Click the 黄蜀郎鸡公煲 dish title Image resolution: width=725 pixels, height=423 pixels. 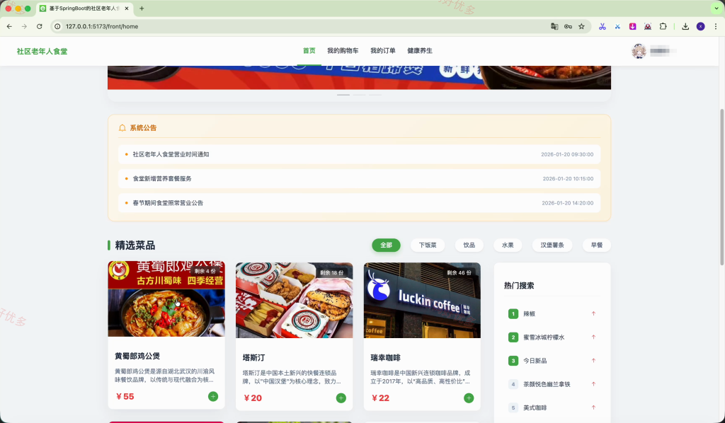coord(137,356)
